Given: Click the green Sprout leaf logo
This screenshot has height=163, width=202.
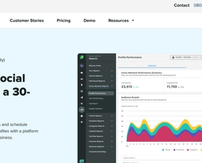Looking at the screenshot, I should [x=82, y=57].
